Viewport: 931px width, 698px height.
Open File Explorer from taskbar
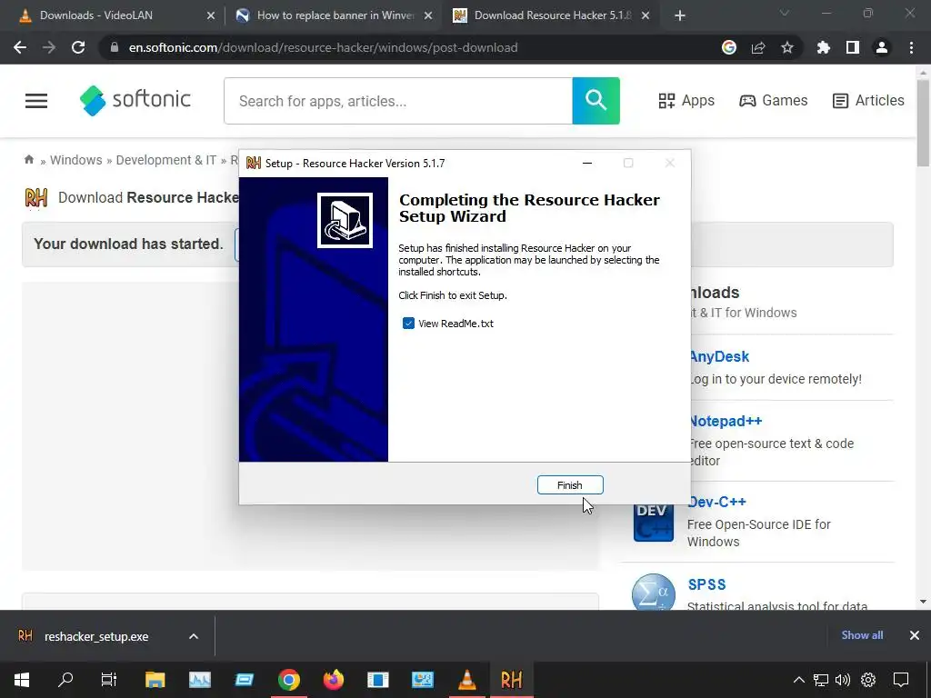click(x=155, y=680)
